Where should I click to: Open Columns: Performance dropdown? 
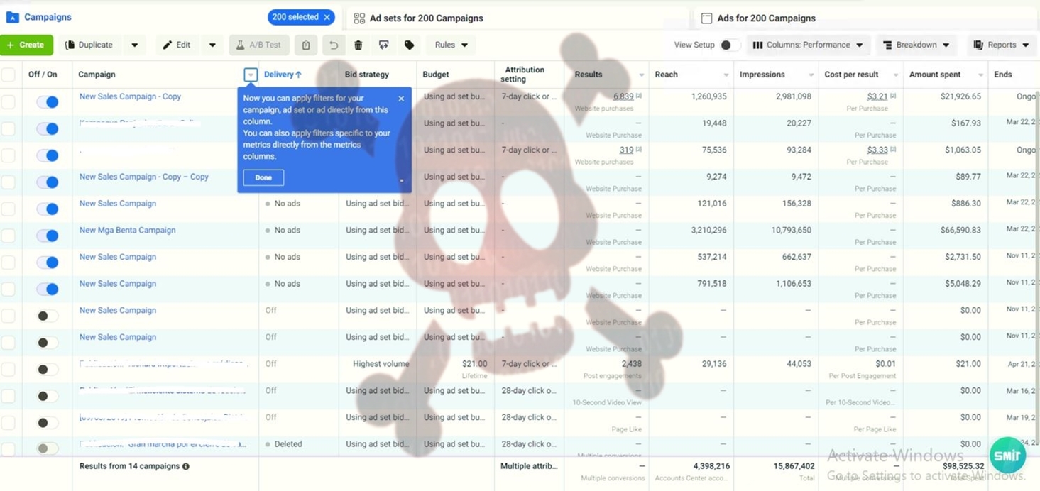[807, 45]
